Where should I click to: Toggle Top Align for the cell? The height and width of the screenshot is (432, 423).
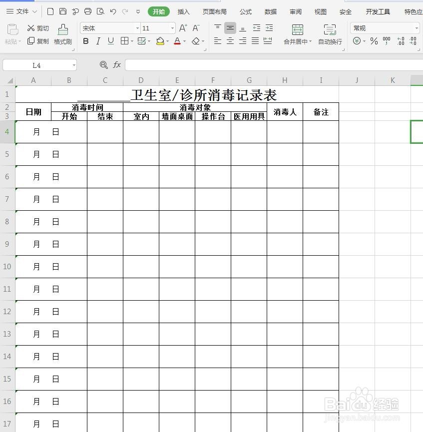pos(218,28)
